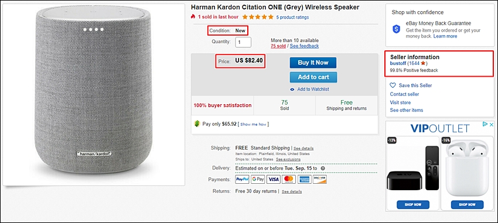Click the eye icon to add to Watchlist

292,90
